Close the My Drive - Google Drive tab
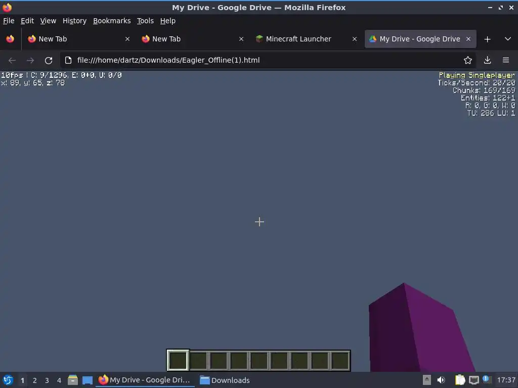The height and width of the screenshot is (388, 518). click(468, 39)
